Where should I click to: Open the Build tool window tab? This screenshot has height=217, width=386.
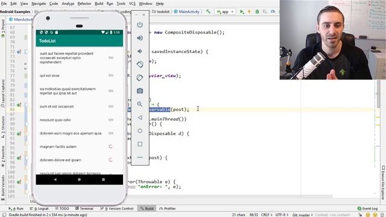coord(147,209)
